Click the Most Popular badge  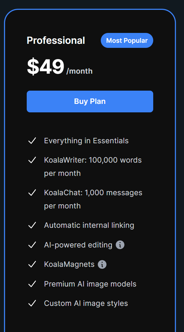127,40
